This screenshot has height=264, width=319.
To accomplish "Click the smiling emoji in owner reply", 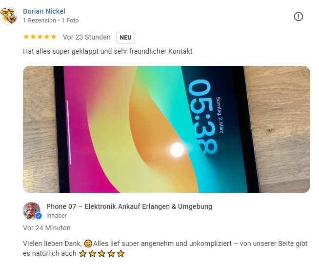I will 88,244.
